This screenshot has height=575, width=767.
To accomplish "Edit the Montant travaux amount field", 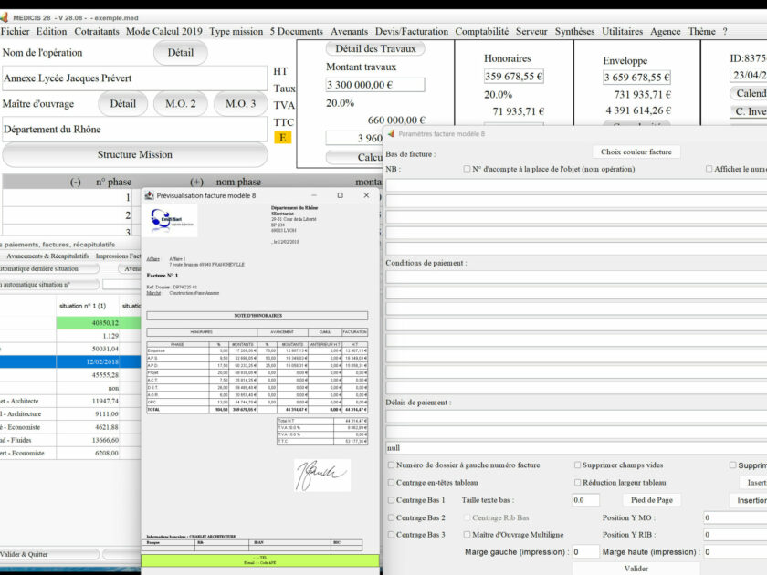I will (375, 85).
